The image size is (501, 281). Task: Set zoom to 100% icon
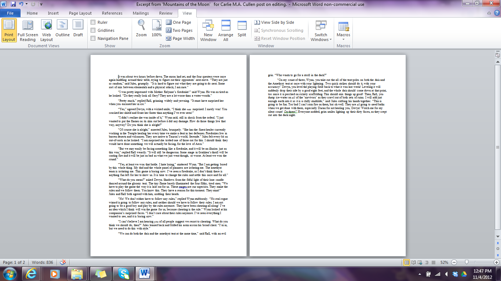[157, 29]
